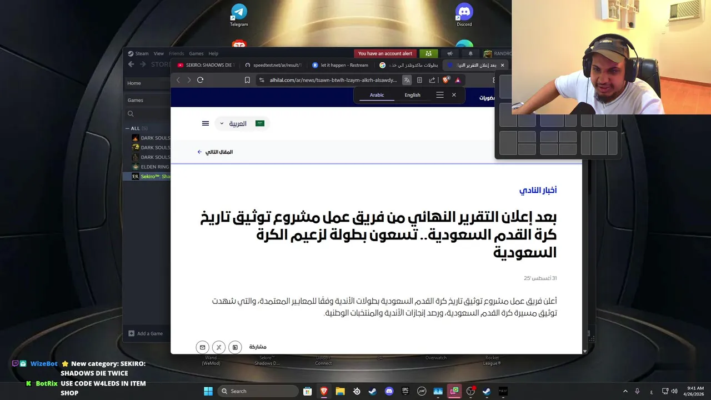Open the View menu in Steam
Viewport: 711px width, 400px height.
coord(159,53)
